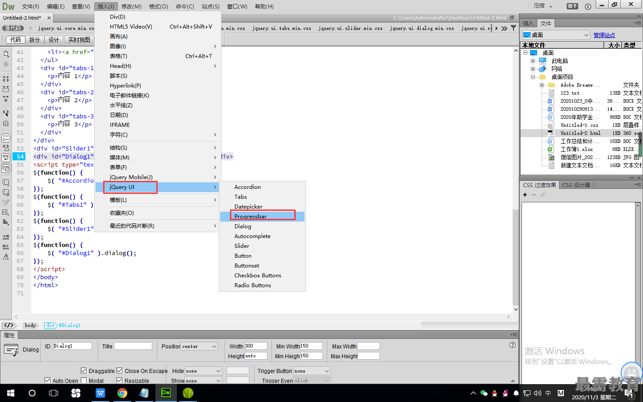Open Trigger Button dropdown

312,371
